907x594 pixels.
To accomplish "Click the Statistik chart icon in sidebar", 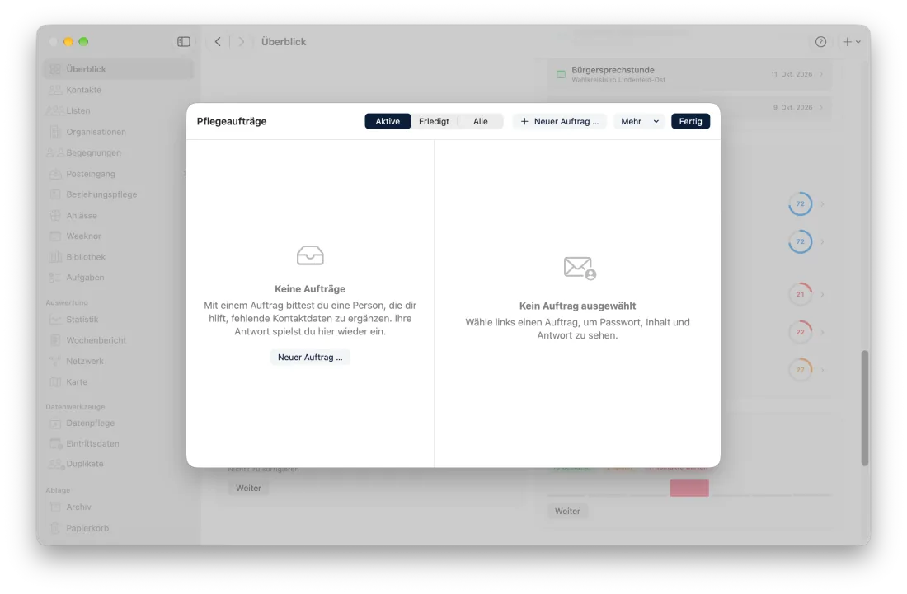I will (x=55, y=320).
